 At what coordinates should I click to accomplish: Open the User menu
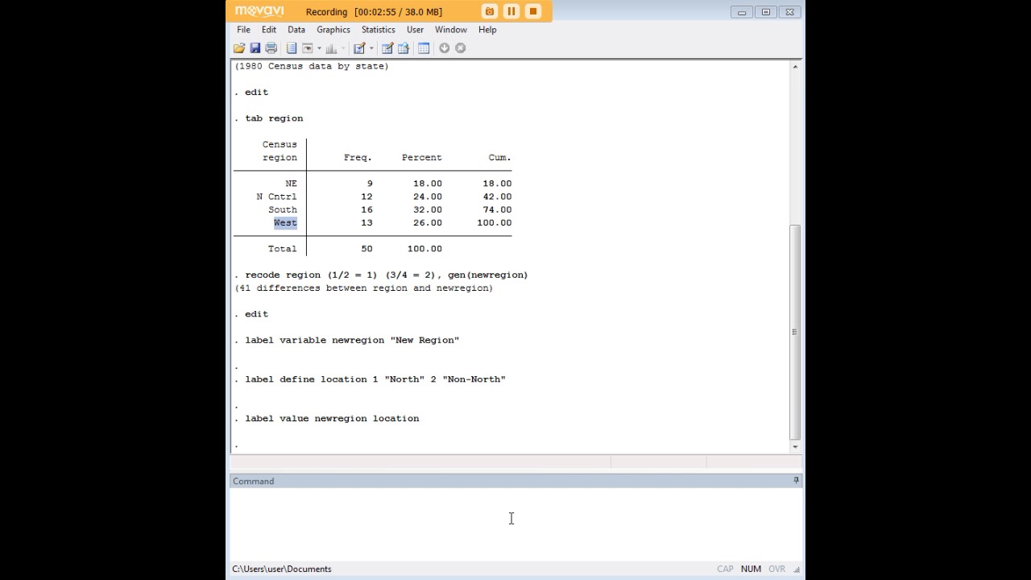415,30
